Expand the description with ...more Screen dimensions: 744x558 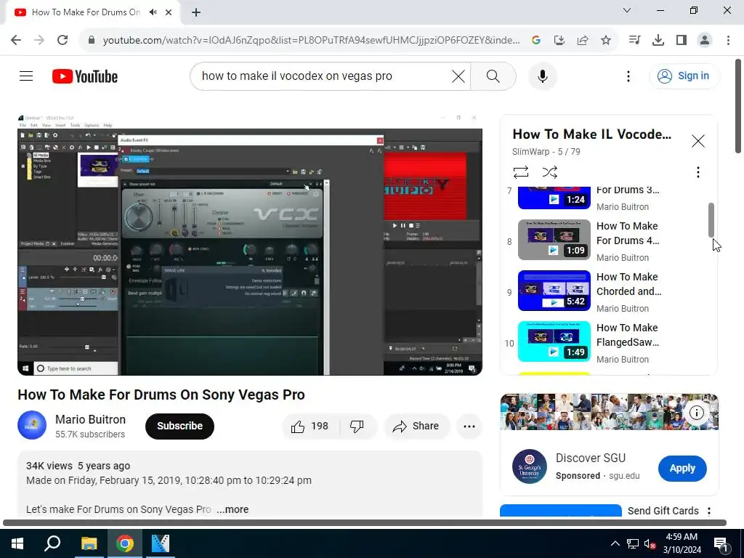pos(232,509)
